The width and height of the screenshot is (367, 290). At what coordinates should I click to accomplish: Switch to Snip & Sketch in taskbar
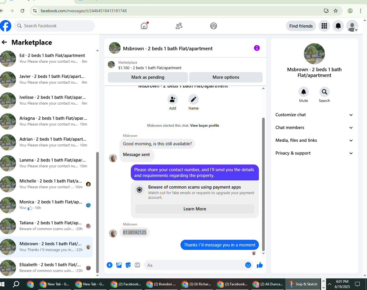tap(303, 284)
